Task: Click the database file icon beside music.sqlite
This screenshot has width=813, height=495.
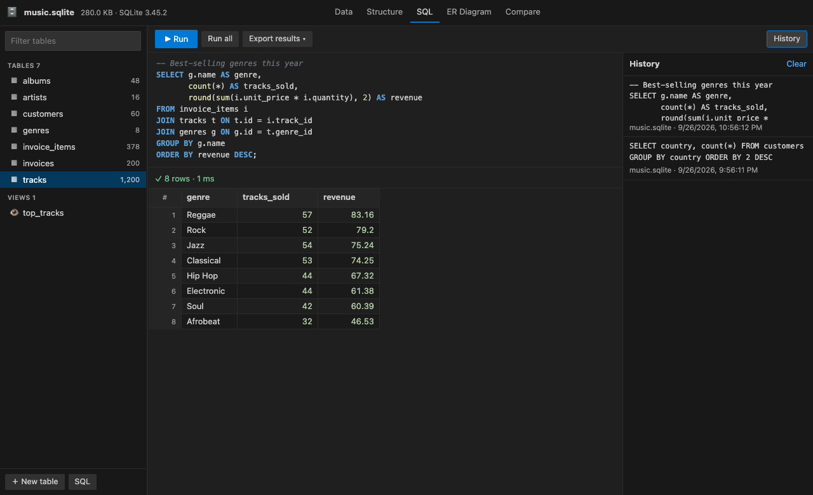Action: 12,12
